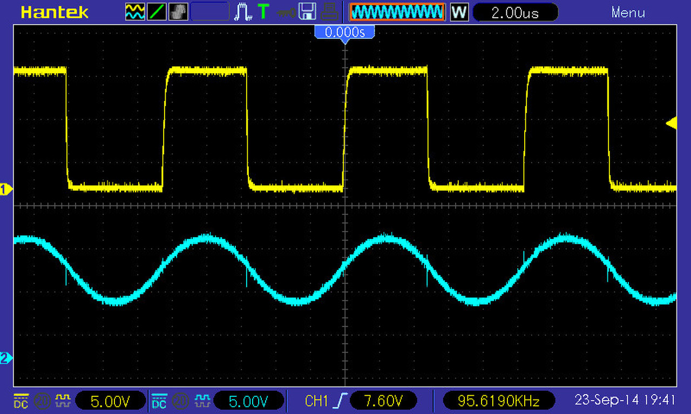Viewport: 691px width, 414px height.
Task: Click the yellow trigger level arrow
Action: point(672,123)
